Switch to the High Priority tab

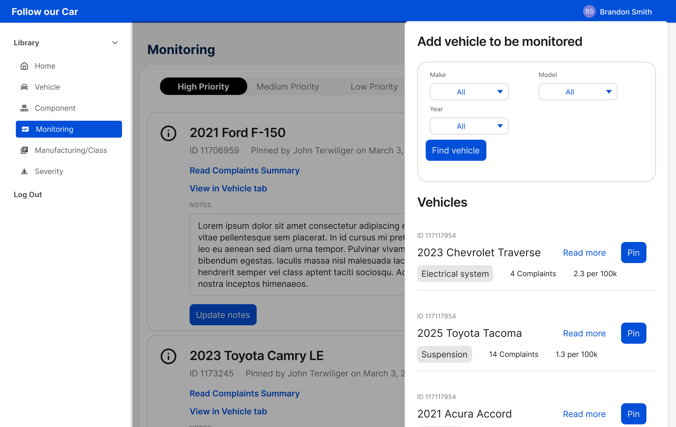coord(203,86)
